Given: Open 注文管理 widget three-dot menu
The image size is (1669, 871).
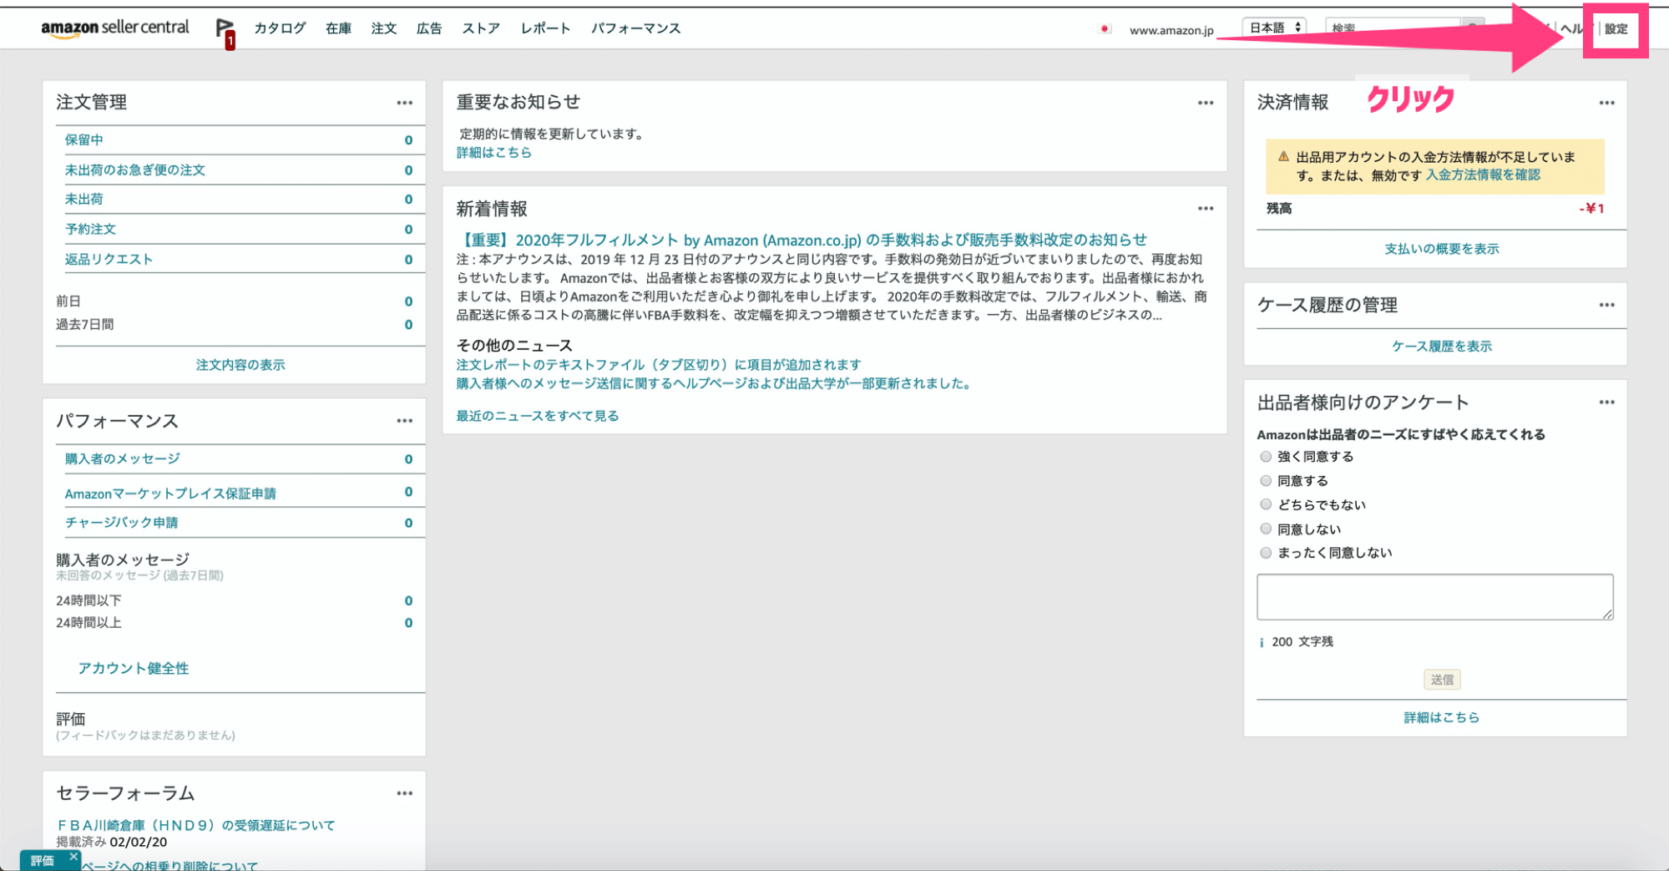Looking at the screenshot, I should [x=405, y=103].
